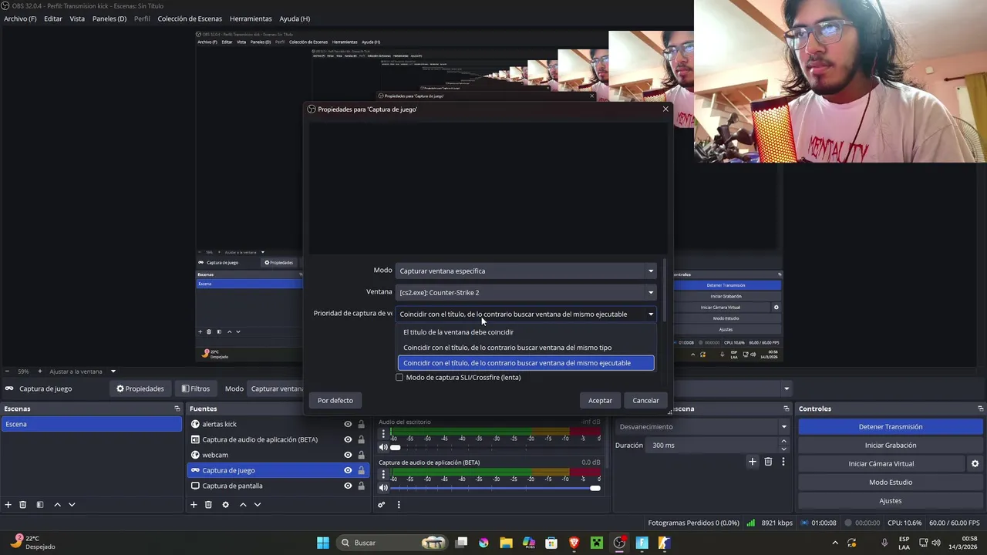Undock the Escenas panel icon
Viewport: 987px width, 555px height.
[x=177, y=409]
